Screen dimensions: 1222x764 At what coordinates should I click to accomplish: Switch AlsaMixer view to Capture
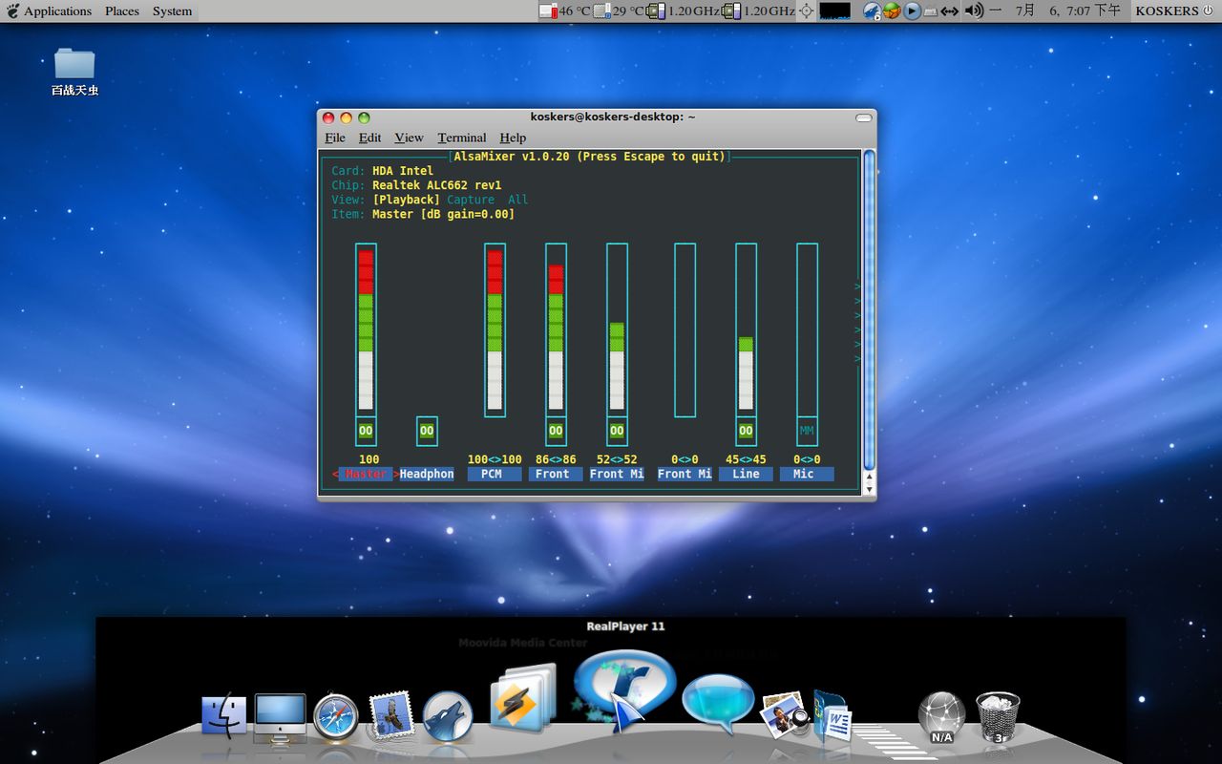(x=471, y=200)
